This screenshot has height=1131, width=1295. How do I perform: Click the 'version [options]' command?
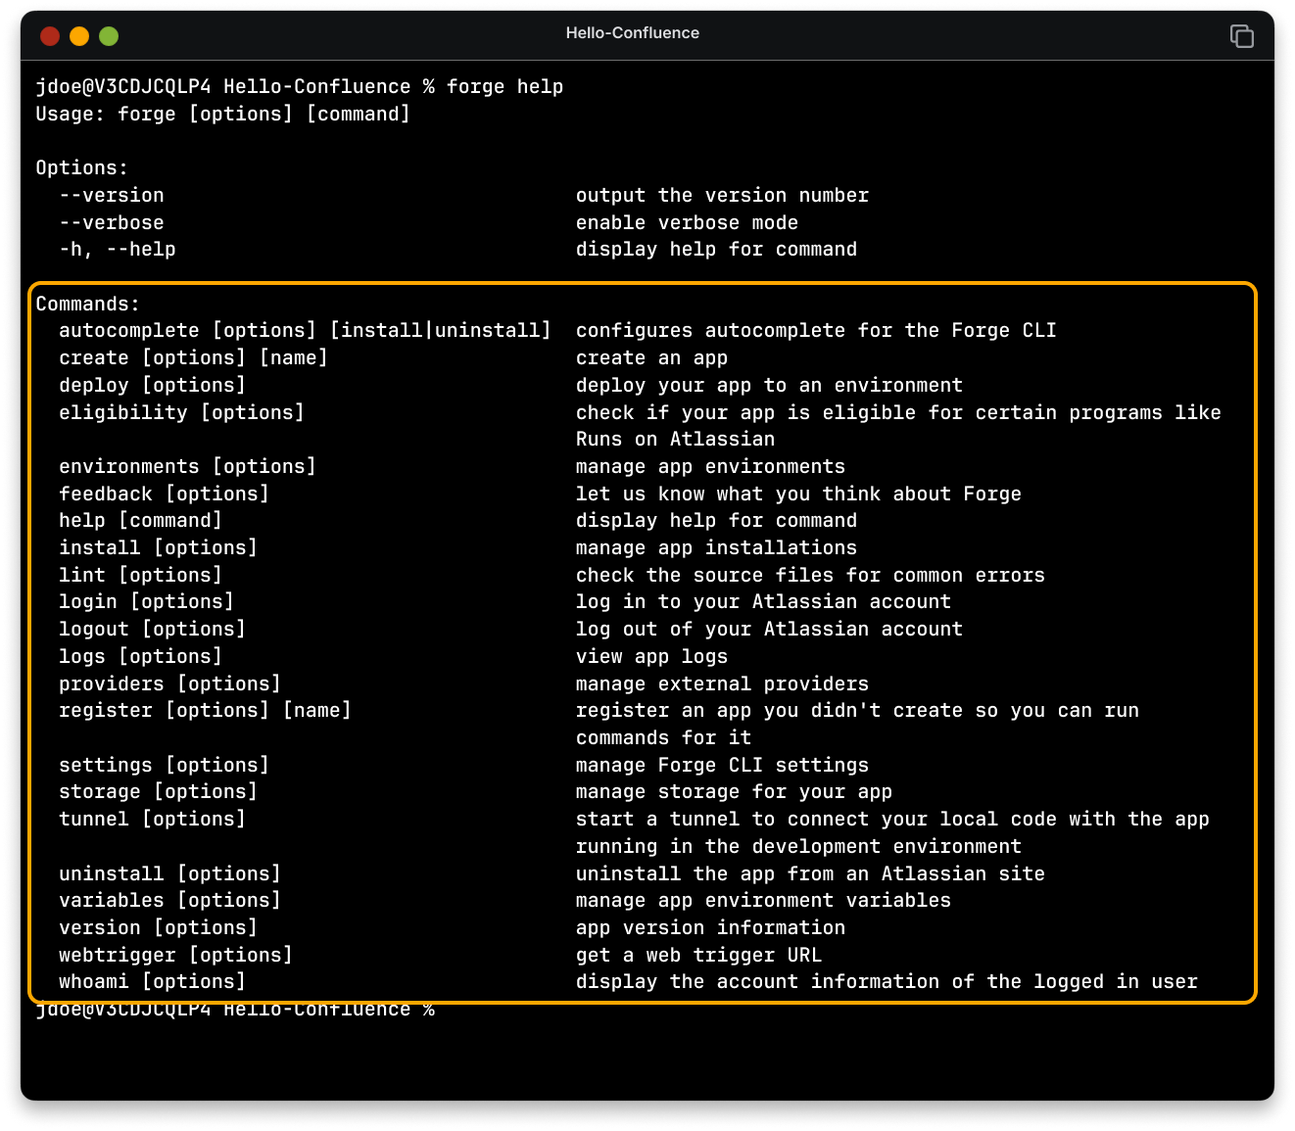click(158, 927)
